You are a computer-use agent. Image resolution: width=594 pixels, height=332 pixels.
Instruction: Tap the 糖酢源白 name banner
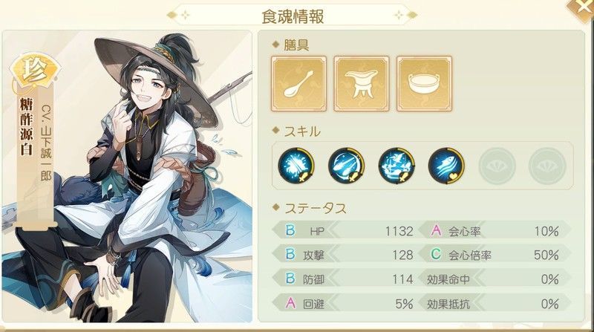click(x=26, y=128)
